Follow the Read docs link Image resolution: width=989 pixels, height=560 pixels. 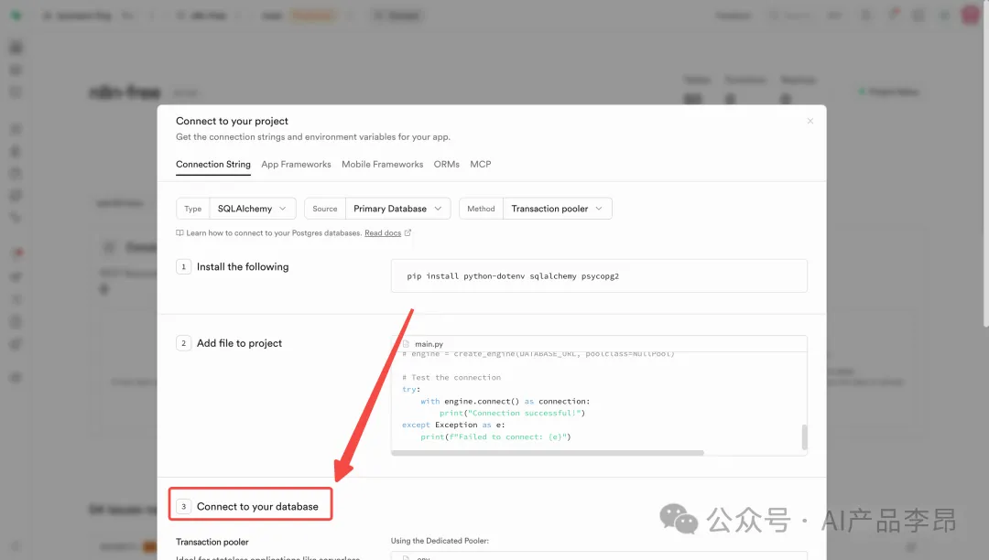383,233
